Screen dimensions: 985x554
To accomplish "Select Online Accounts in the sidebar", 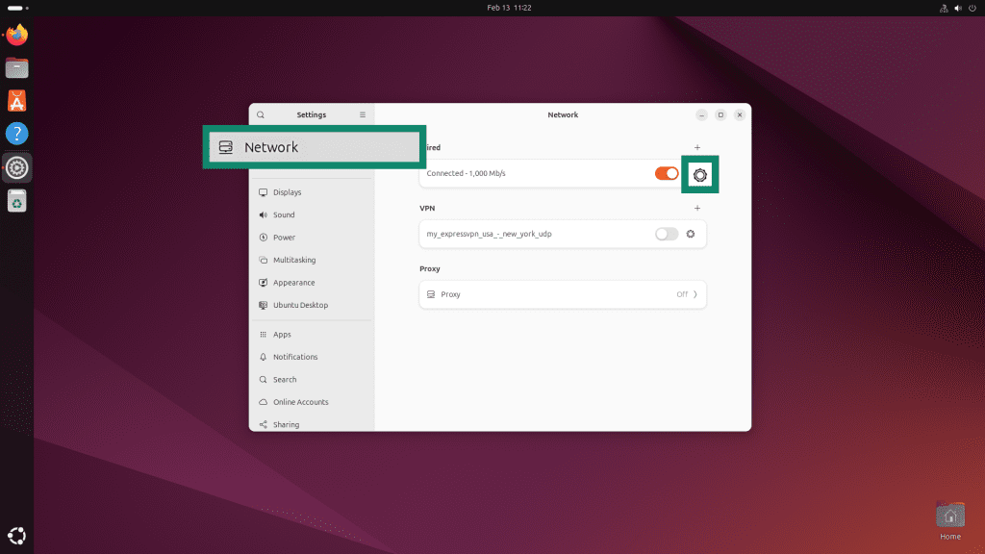I will (312, 402).
